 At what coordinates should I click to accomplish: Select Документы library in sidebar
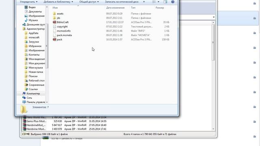pos(35,12)
